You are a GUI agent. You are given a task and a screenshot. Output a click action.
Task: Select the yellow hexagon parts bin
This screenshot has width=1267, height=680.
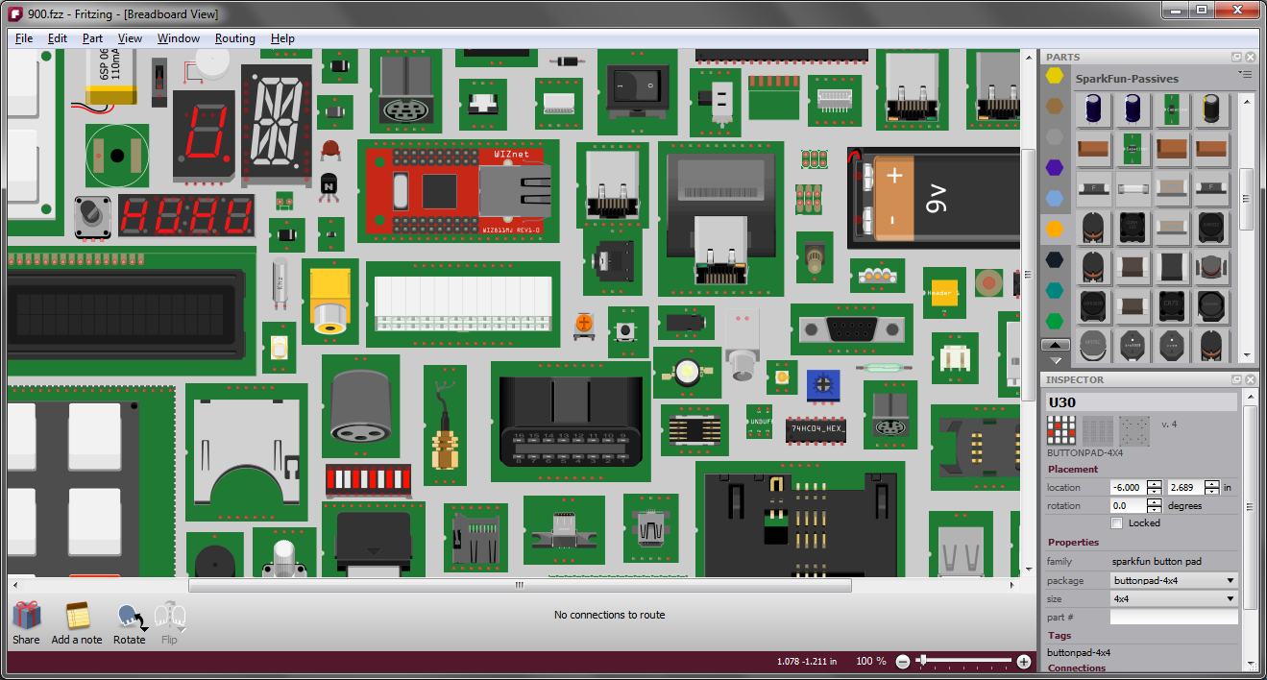1055,75
